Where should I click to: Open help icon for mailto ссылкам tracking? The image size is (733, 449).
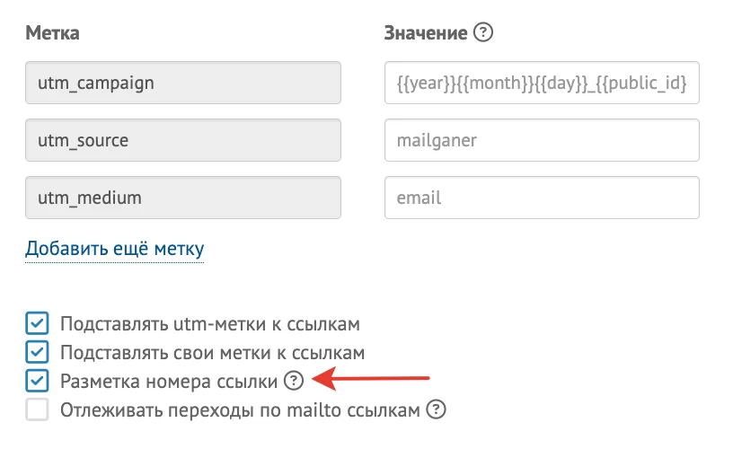point(436,409)
